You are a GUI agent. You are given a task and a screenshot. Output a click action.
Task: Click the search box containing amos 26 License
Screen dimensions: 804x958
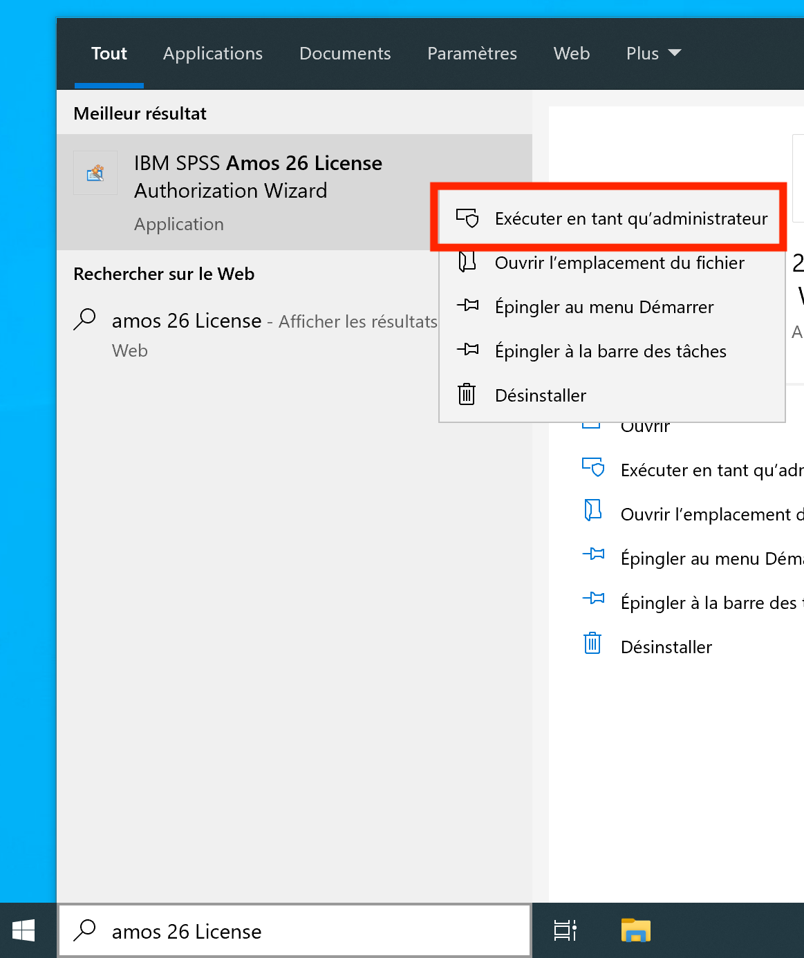tap(297, 931)
